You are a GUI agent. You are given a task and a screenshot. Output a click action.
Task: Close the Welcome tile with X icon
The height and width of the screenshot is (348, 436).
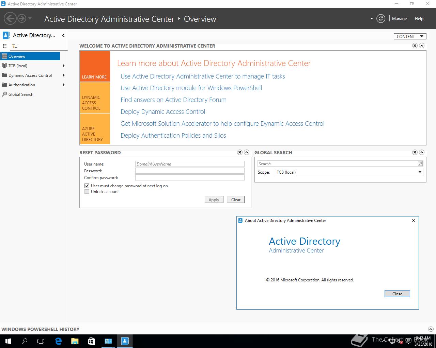pyautogui.click(x=415, y=46)
